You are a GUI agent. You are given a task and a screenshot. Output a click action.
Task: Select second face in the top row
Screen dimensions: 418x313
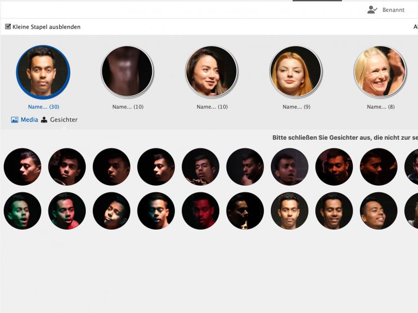[x=67, y=167]
